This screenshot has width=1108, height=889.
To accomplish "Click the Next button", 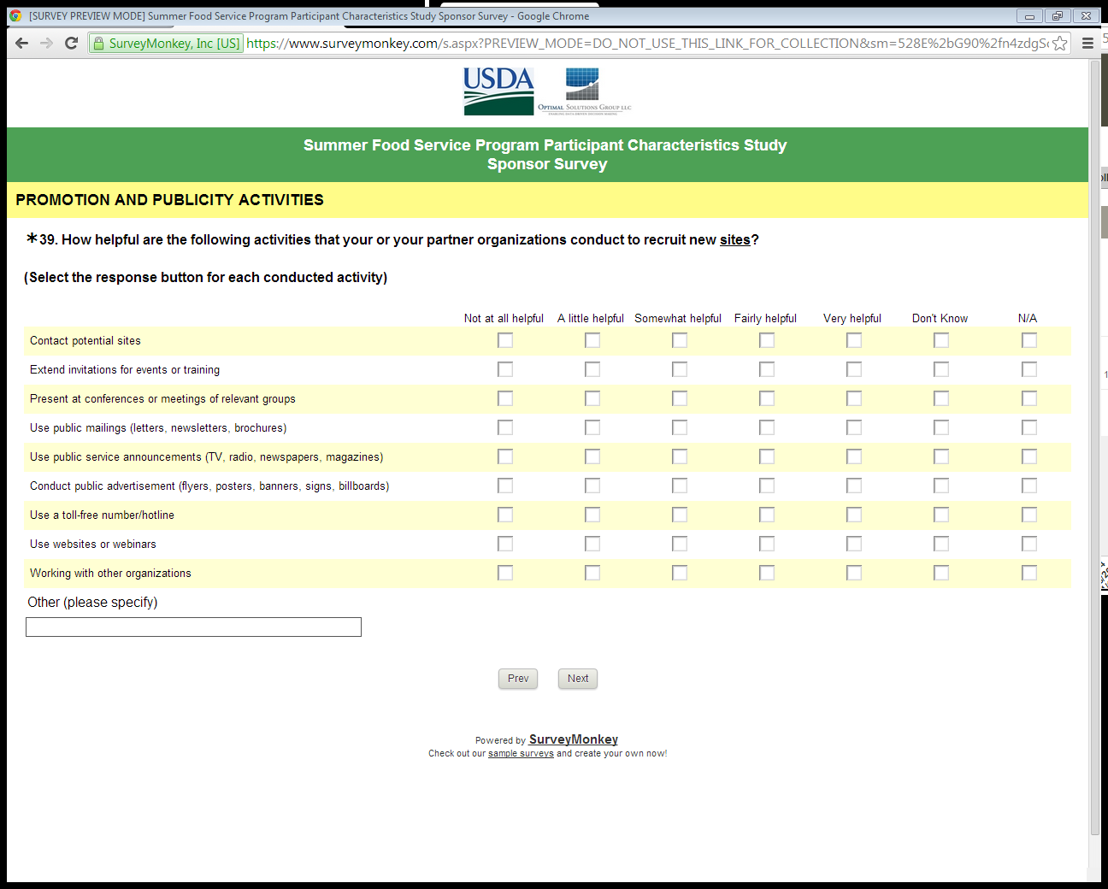I will 578,679.
